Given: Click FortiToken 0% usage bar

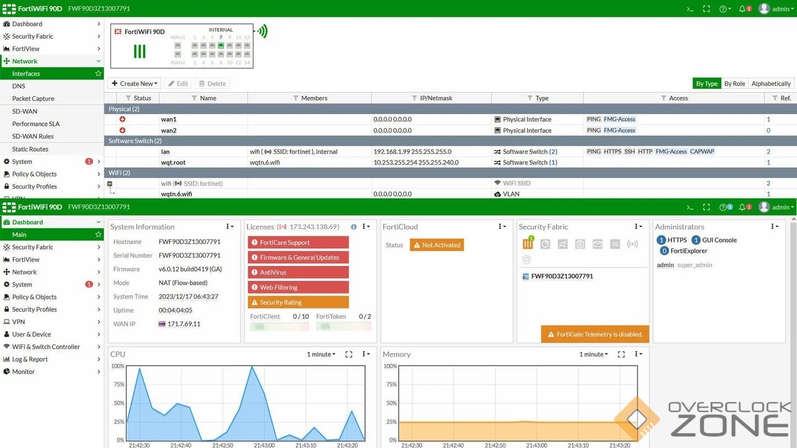Looking at the screenshot, I should (343, 327).
